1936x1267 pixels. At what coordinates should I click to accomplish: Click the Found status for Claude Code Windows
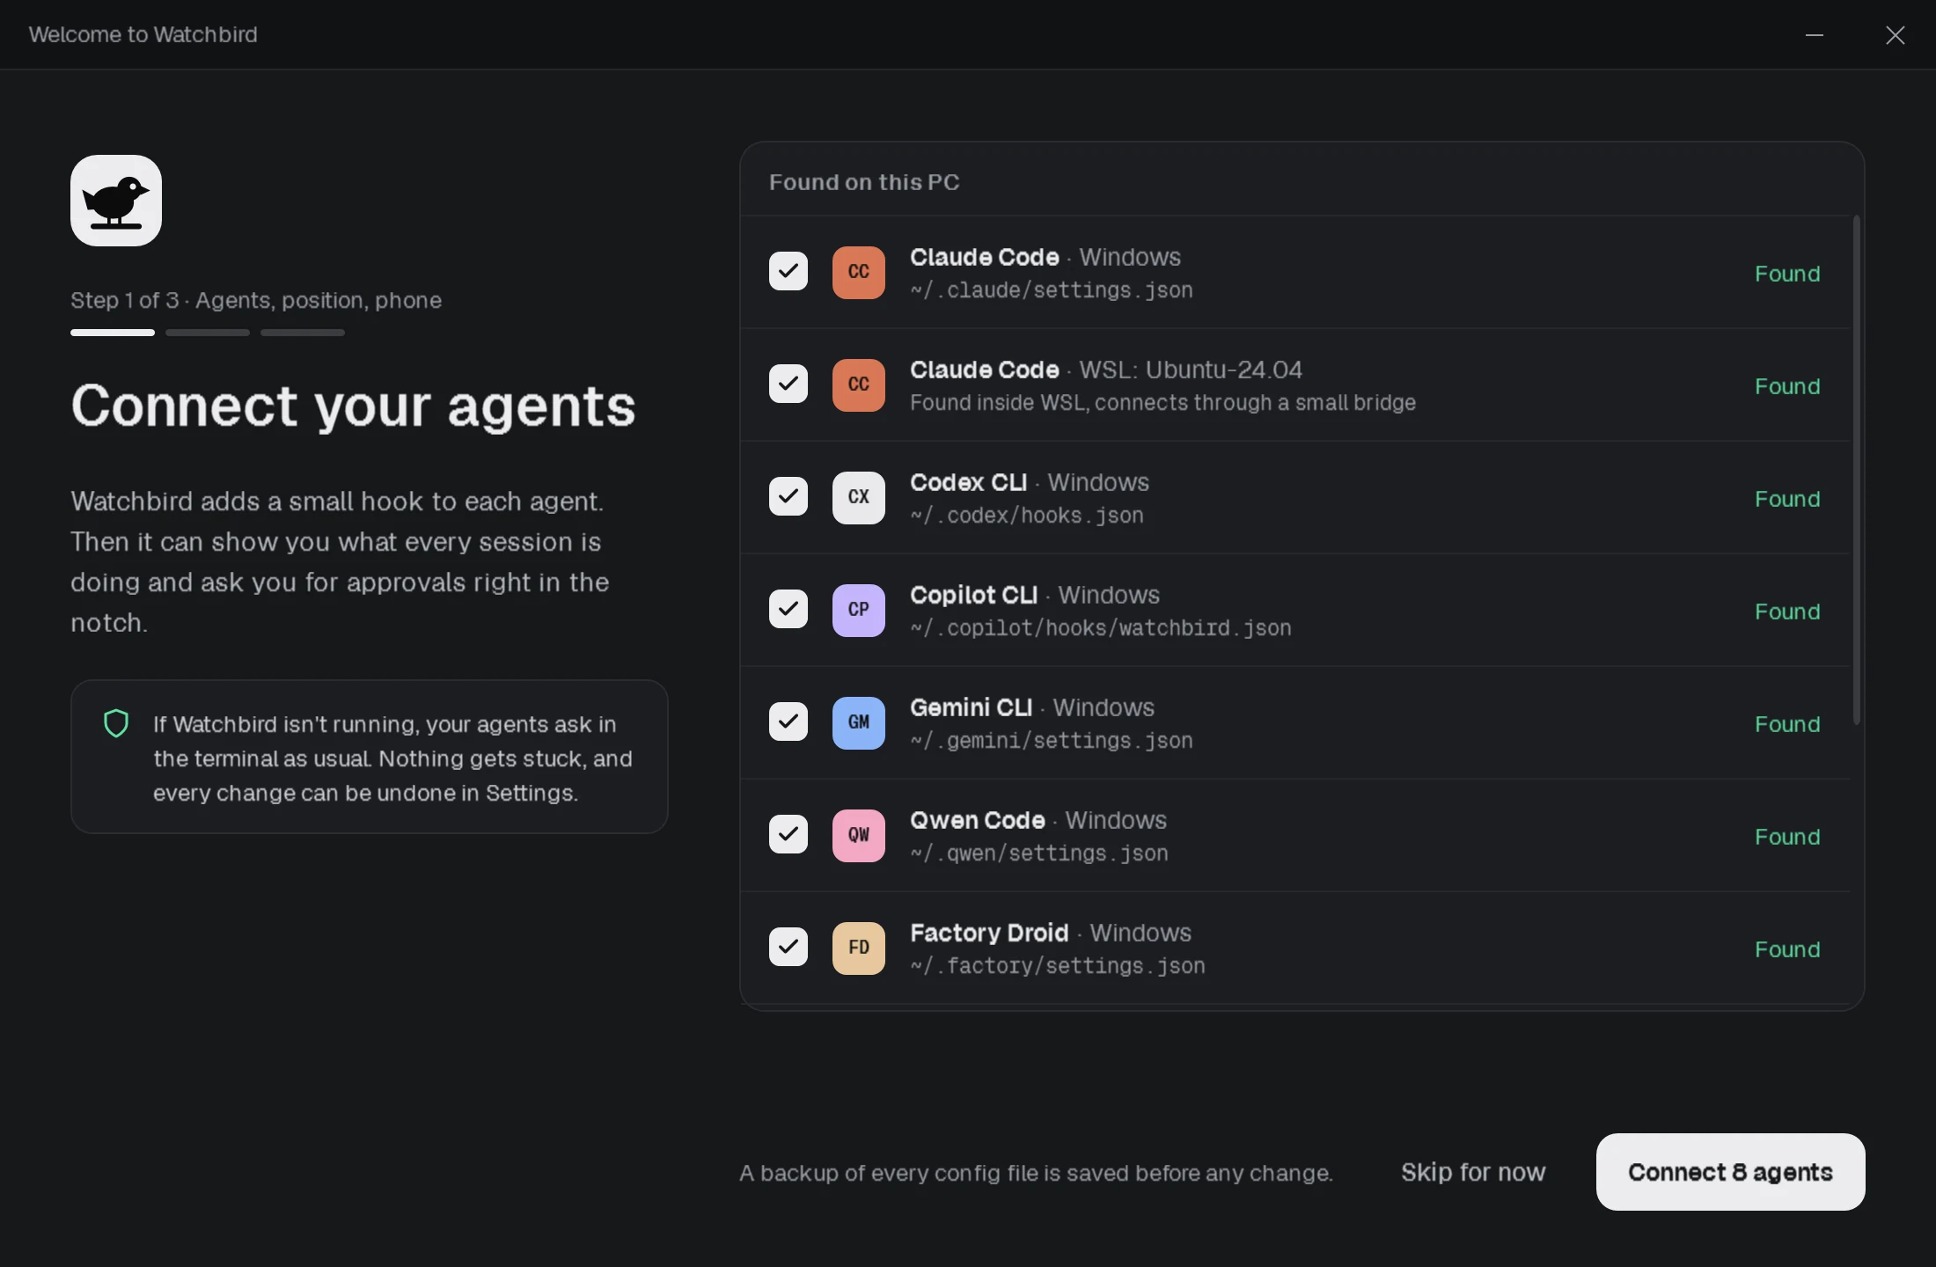pyautogui.click(x=1787, y=274)
